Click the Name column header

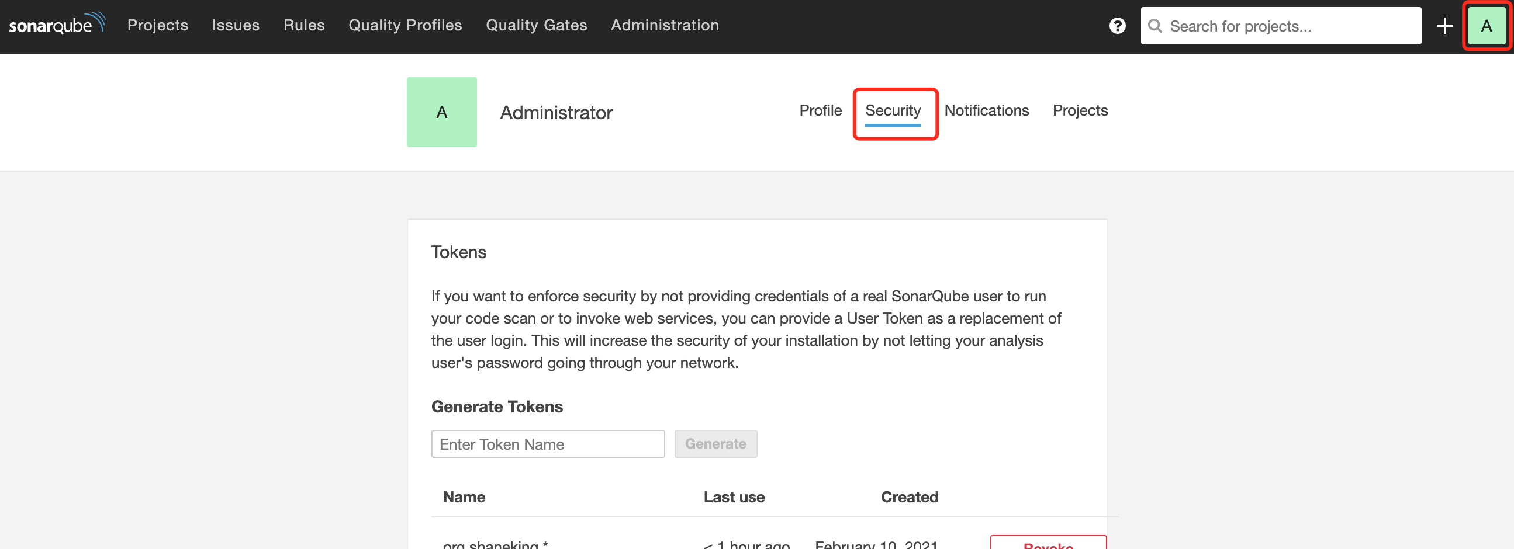point(464,498)
